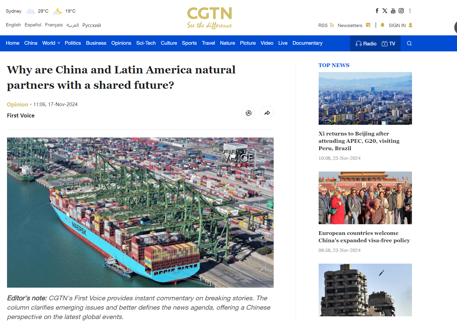457x321 pixels.
Task: Click the search magnifier icon
Action: tap(409, 43)
